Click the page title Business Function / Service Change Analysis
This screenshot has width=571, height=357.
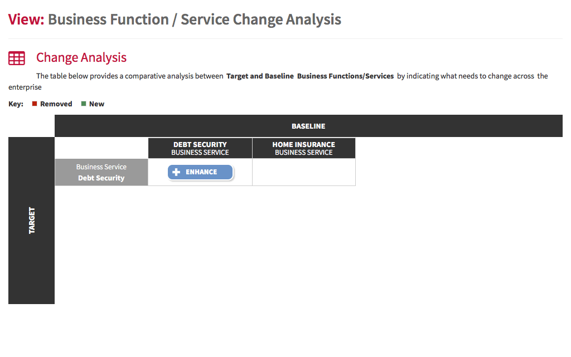pos(195,19)
